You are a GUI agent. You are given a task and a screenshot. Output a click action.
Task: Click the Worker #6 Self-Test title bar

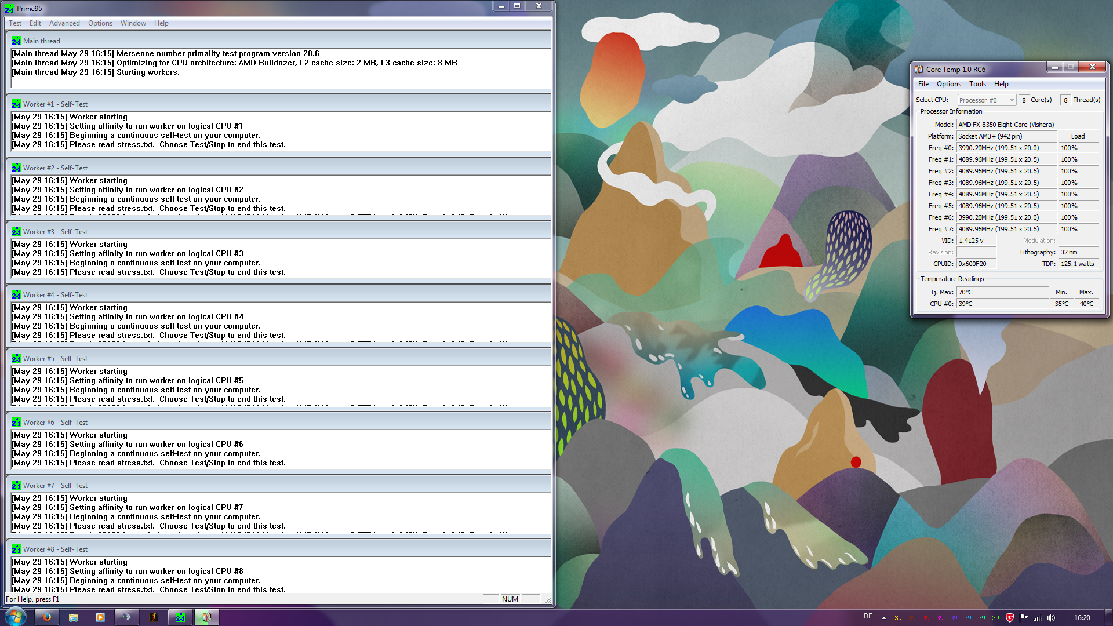278,423
